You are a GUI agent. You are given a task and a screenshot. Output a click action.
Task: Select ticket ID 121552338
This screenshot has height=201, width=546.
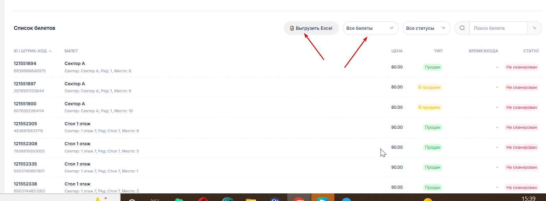(25, 184)
